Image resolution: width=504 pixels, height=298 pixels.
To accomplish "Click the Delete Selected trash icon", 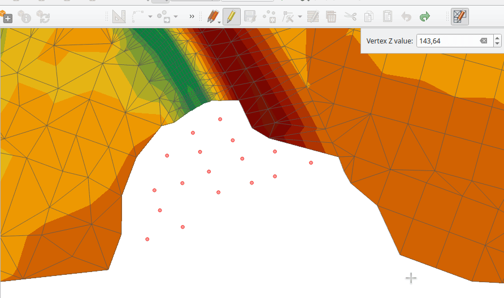I will point(331,17).
